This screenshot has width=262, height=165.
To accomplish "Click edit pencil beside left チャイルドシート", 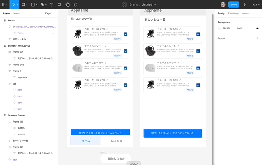I will coord(106,46).
